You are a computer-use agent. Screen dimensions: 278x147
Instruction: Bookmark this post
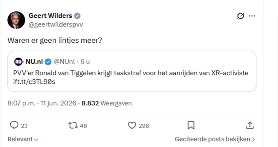click(x=191, y=125)
